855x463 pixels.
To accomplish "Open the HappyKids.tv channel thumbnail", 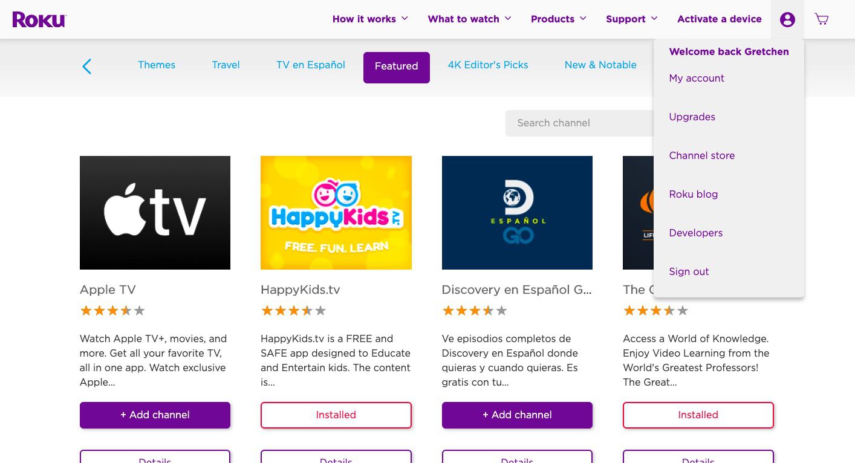I will tap(336, 213).
